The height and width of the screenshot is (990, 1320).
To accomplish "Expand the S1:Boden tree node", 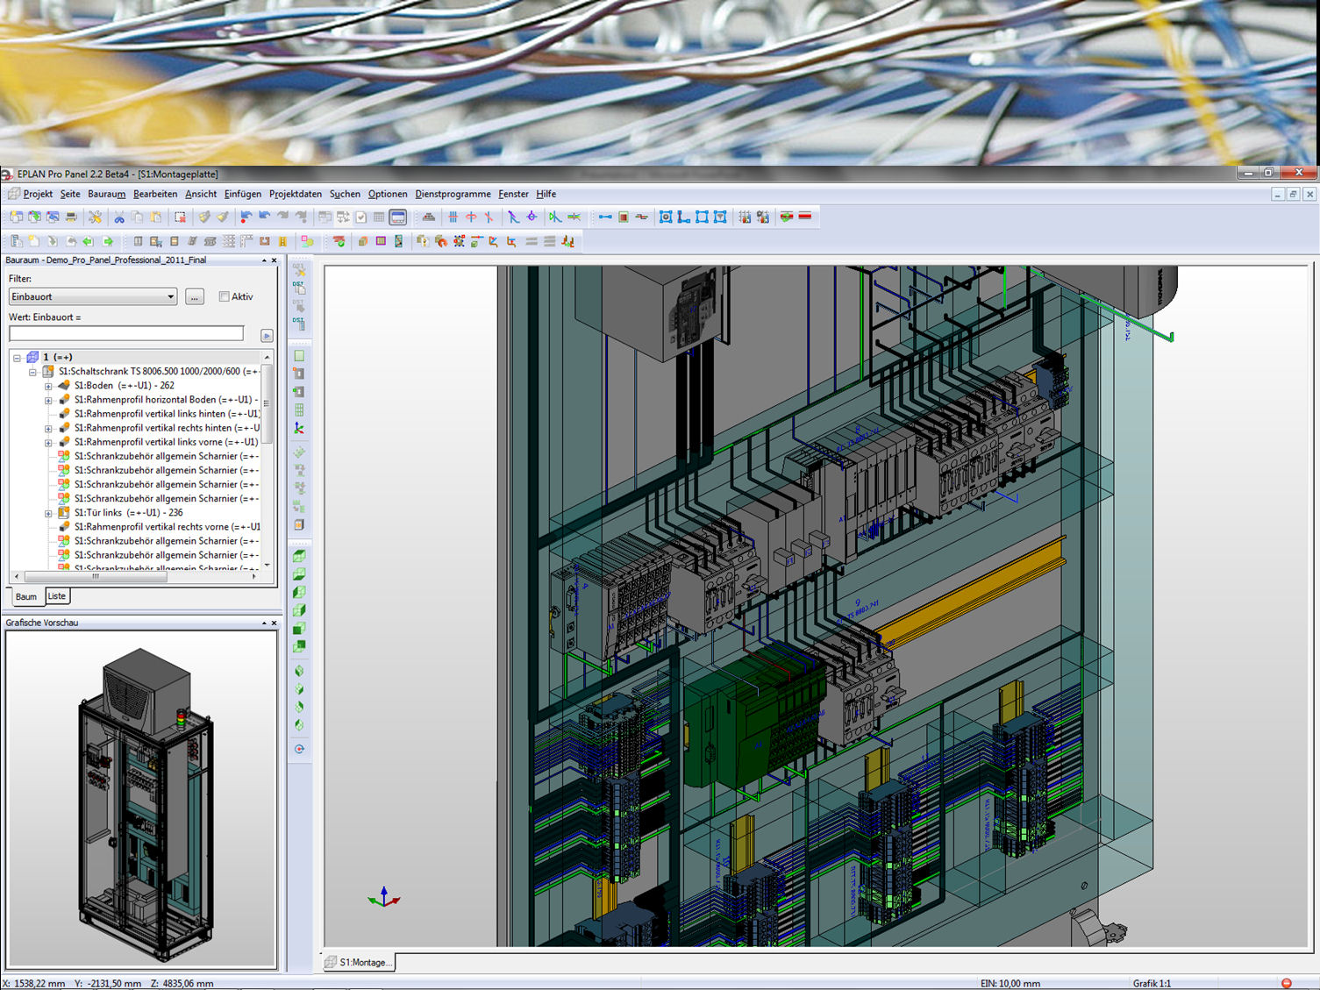I will pos(48,386).
